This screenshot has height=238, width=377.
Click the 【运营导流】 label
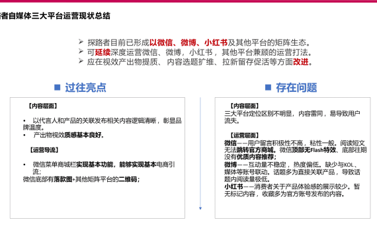coord(44,150)
